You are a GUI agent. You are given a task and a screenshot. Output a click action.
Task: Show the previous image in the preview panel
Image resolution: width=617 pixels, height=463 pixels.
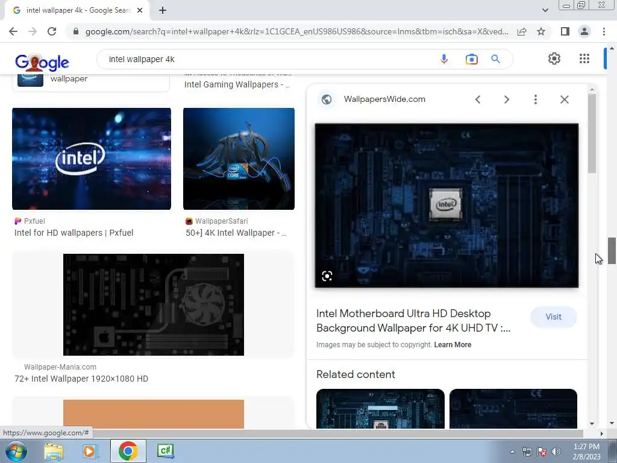point(478,99)
